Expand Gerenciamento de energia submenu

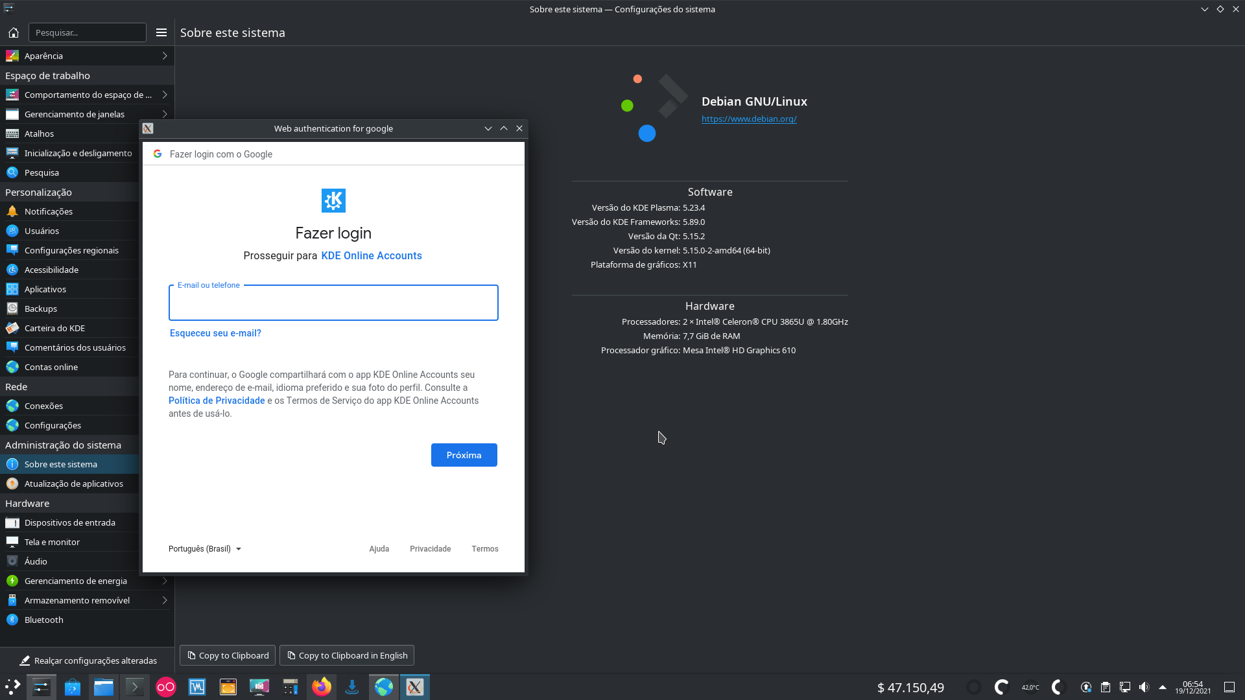[165, 581]
